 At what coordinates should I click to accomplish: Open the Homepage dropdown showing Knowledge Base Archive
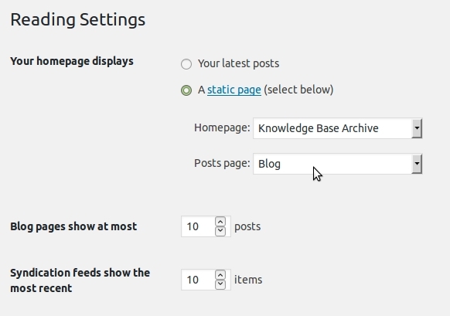[x=337, y=128]
